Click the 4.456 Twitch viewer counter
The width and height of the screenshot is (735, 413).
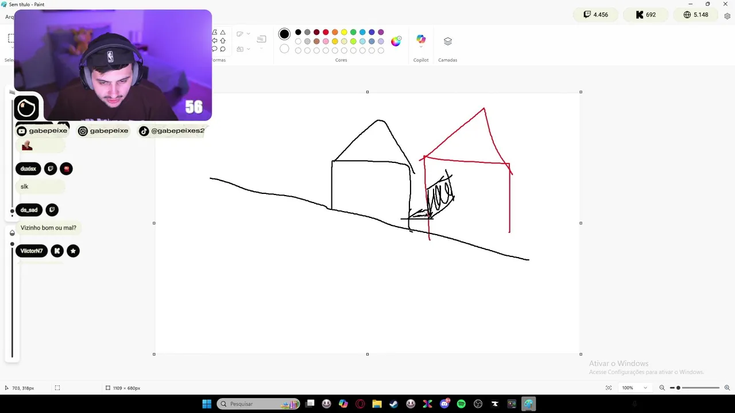[x=595, y=14]
